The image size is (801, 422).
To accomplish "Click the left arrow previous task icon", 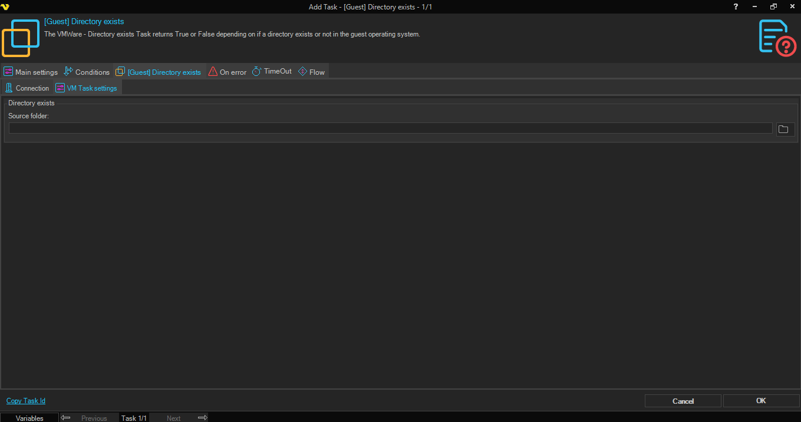I will point(66,418).
